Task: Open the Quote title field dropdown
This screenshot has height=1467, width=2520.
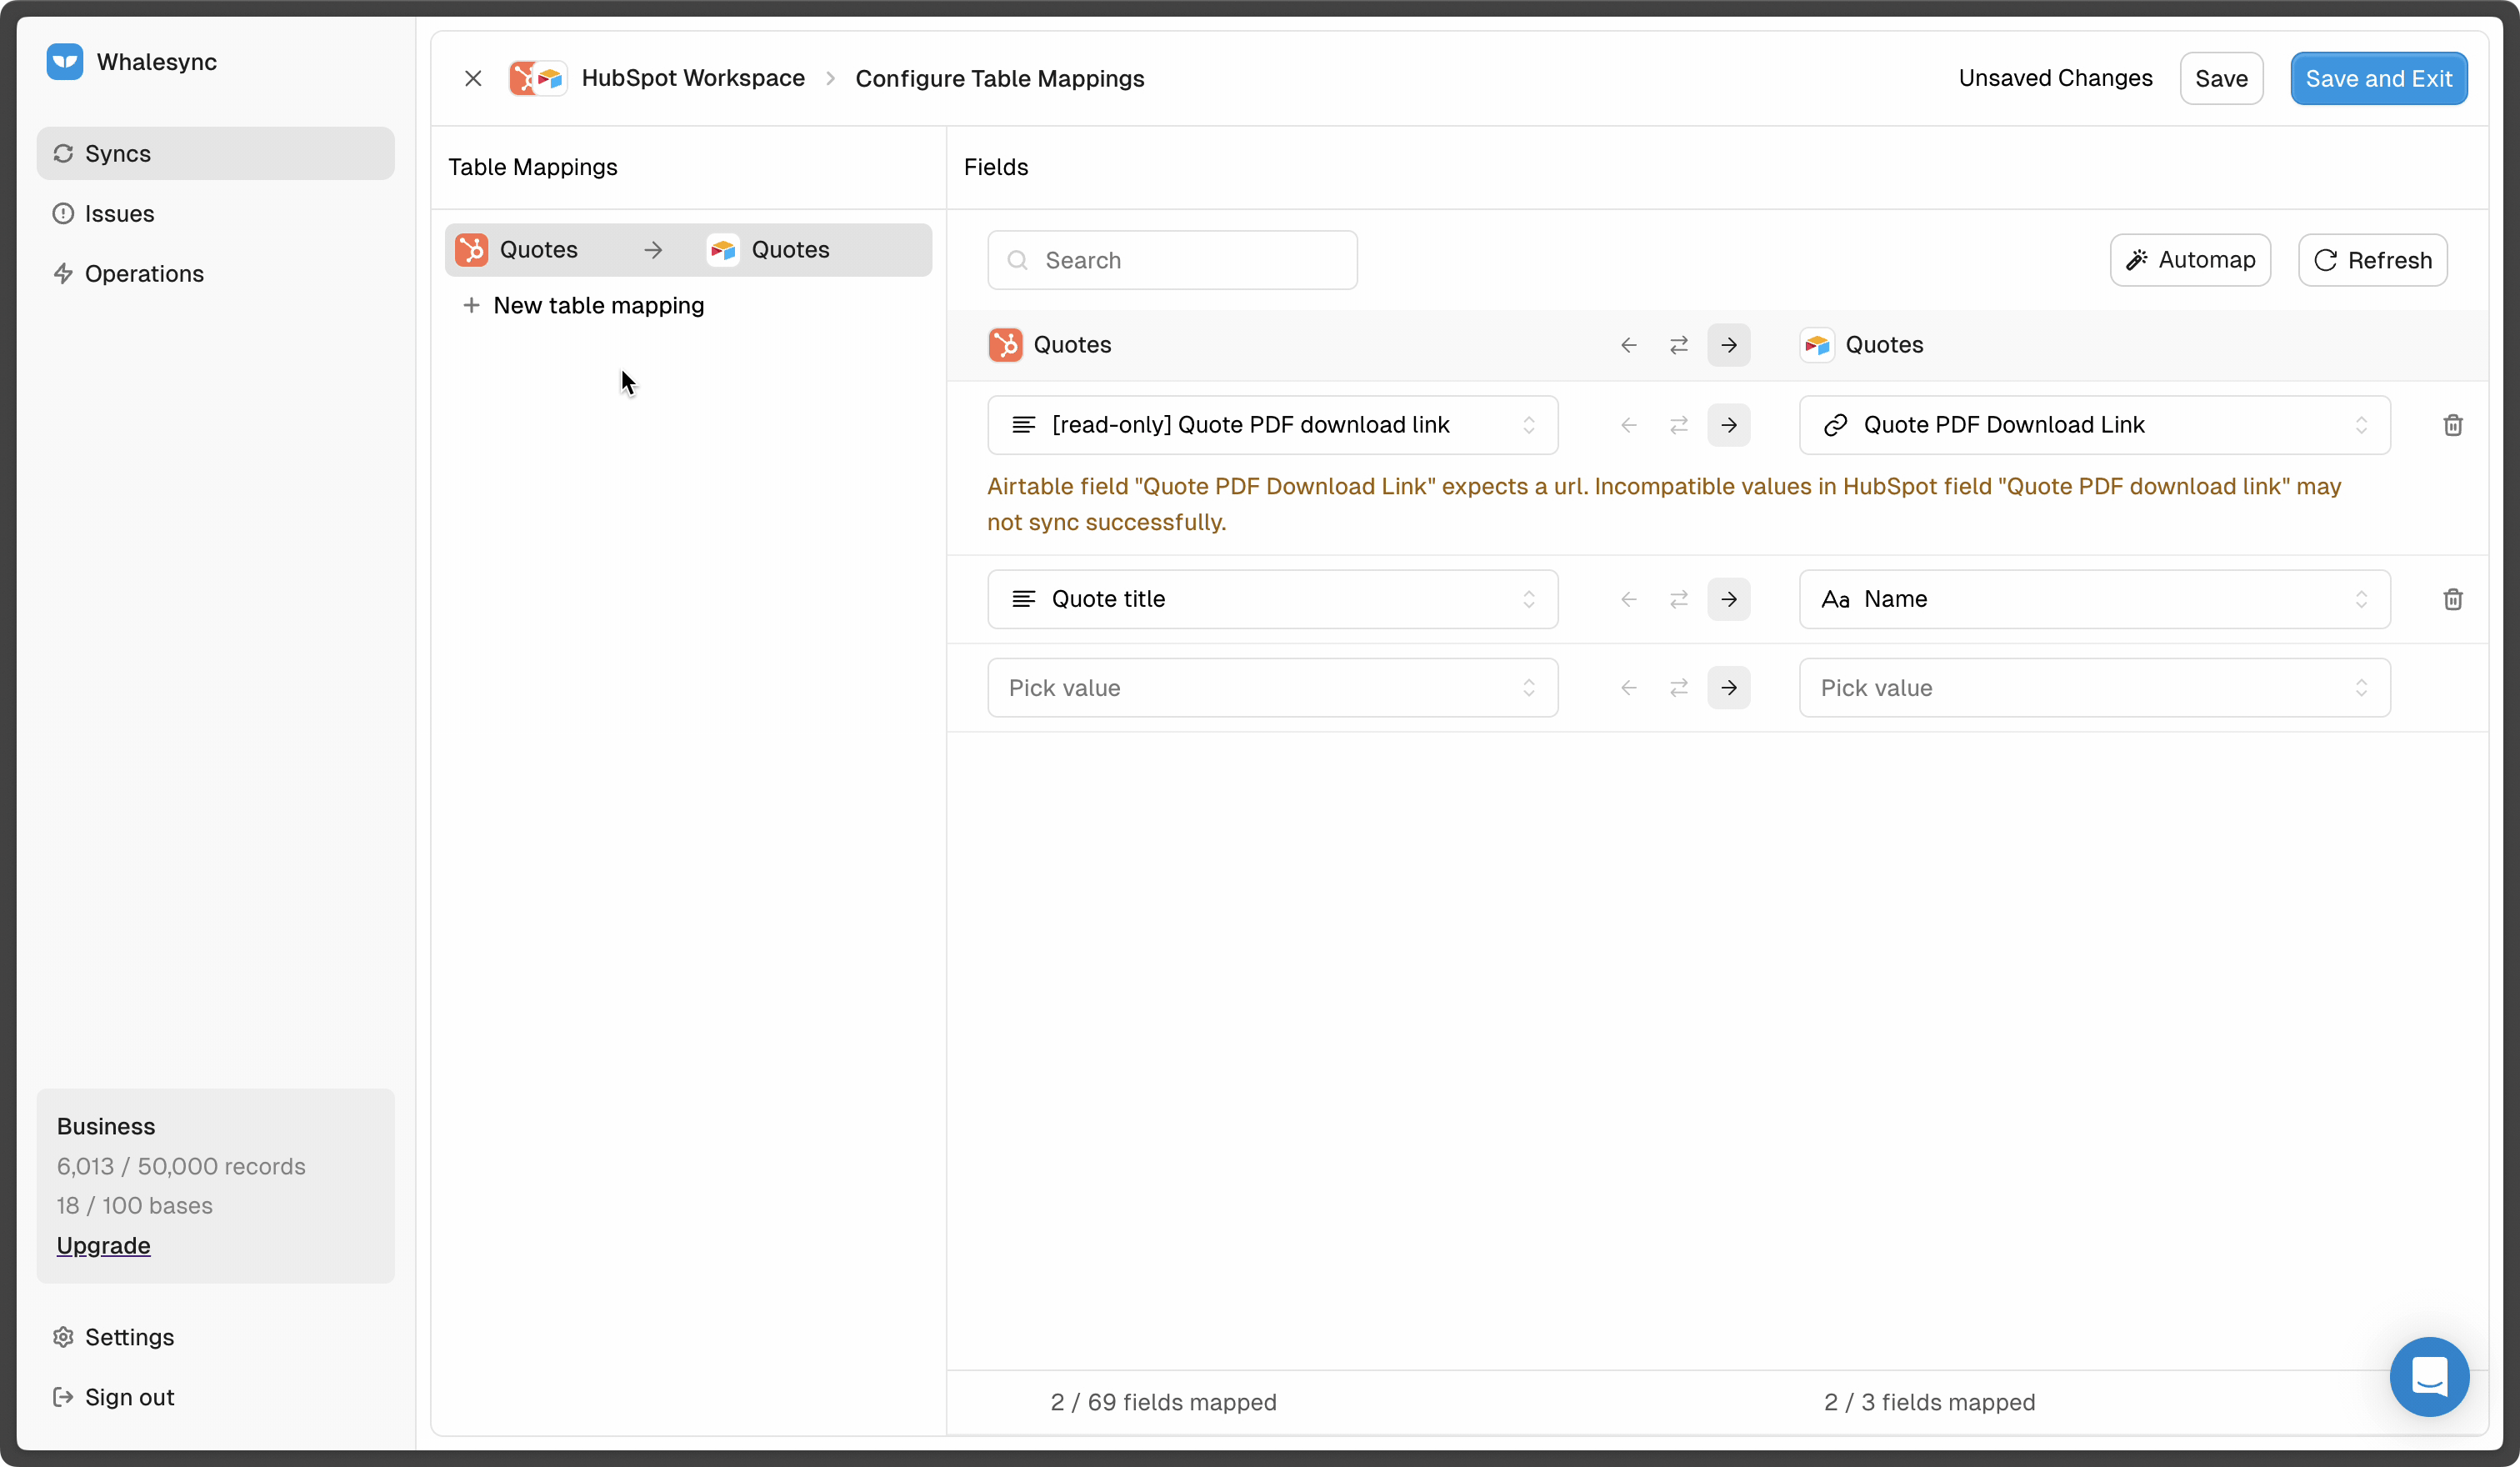Action: [x=1272, y=599]
